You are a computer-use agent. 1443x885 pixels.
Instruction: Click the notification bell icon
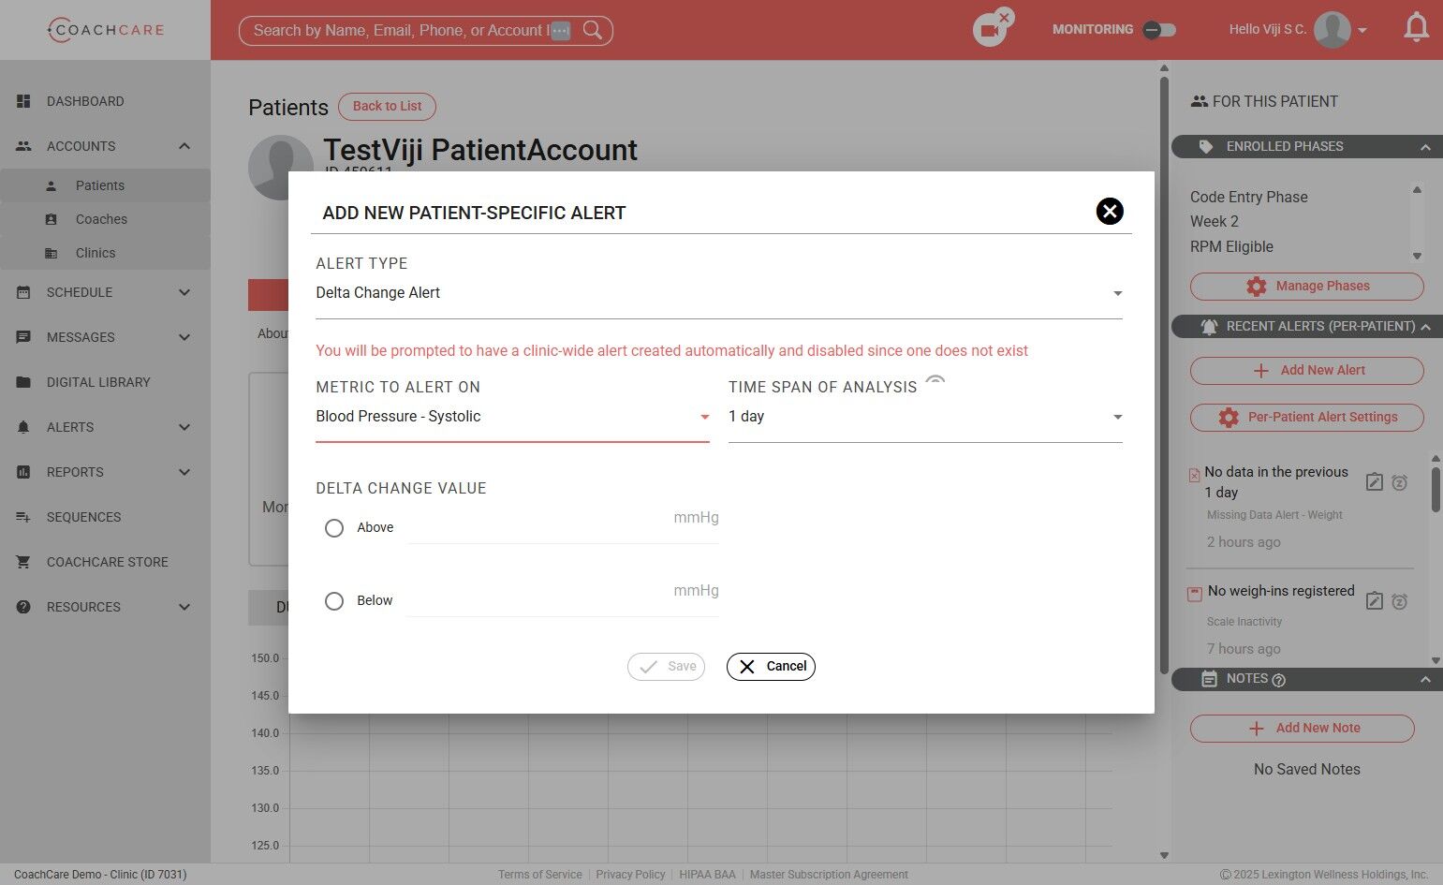[x=1417, y=28]
